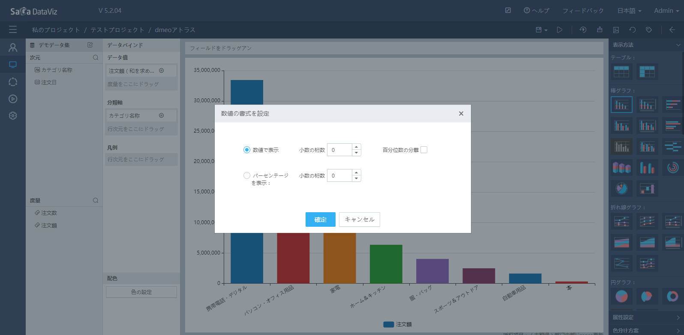Confirm with the 確定 button
The height and width of the screenshot is (335, 684).
(321, 219)
